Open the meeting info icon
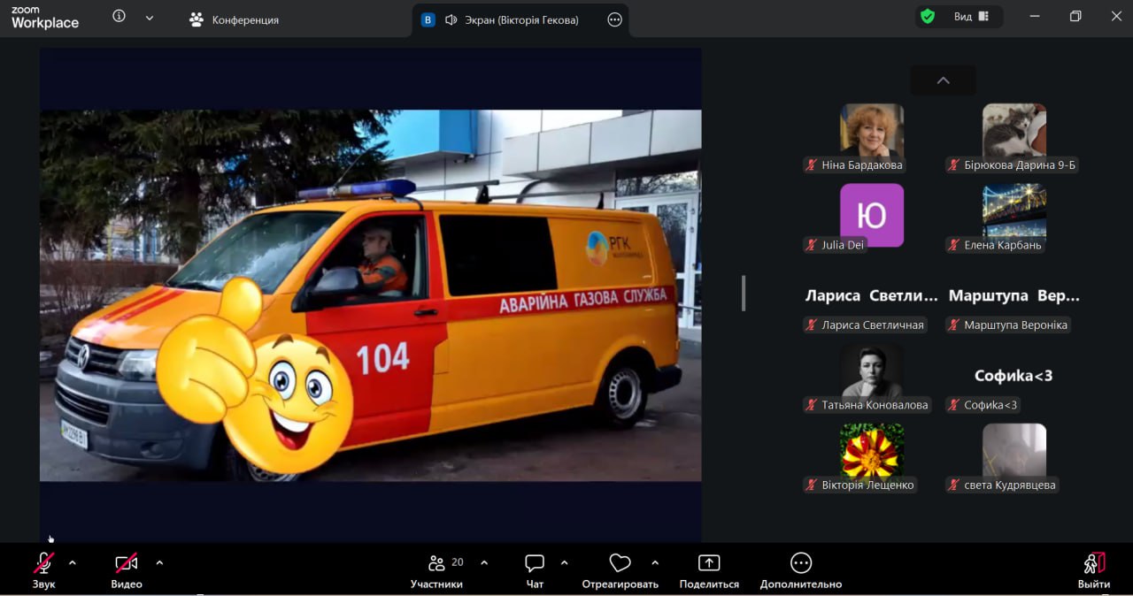The image size is (1133, 596). click(119, 17)
